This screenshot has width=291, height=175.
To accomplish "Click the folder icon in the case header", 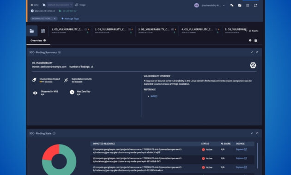I will (x=240, y=6).
